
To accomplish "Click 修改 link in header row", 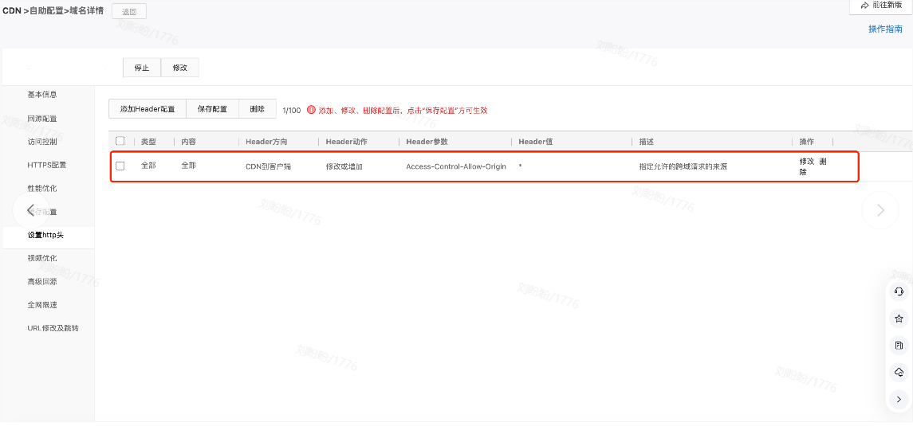I will 807,161.
